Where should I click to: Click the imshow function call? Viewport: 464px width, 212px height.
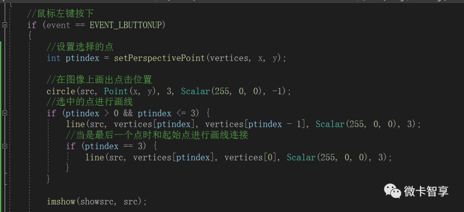point(61,201)
